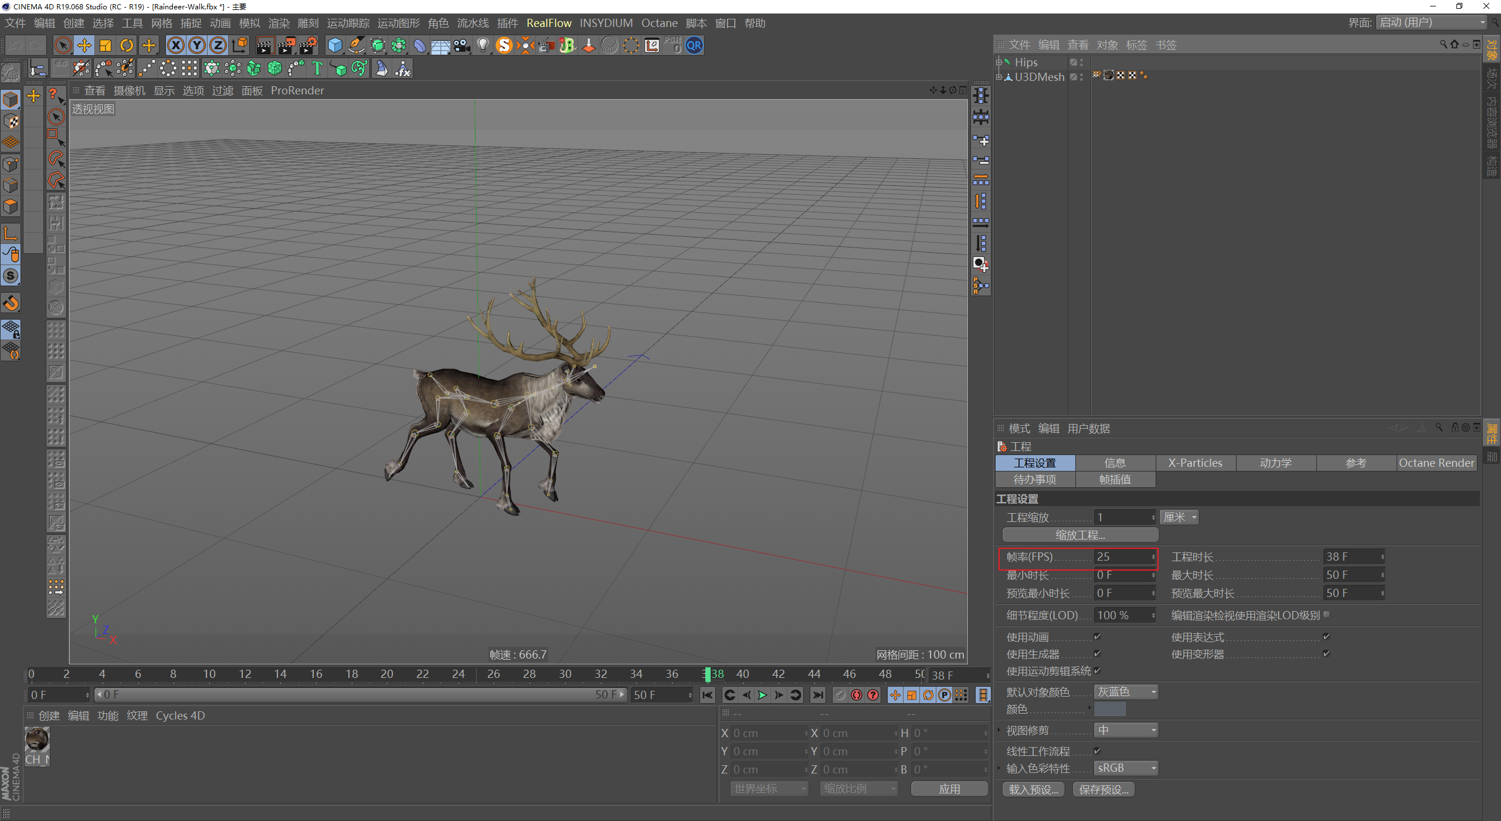Click the Cube primitive icon

point(335,45)
